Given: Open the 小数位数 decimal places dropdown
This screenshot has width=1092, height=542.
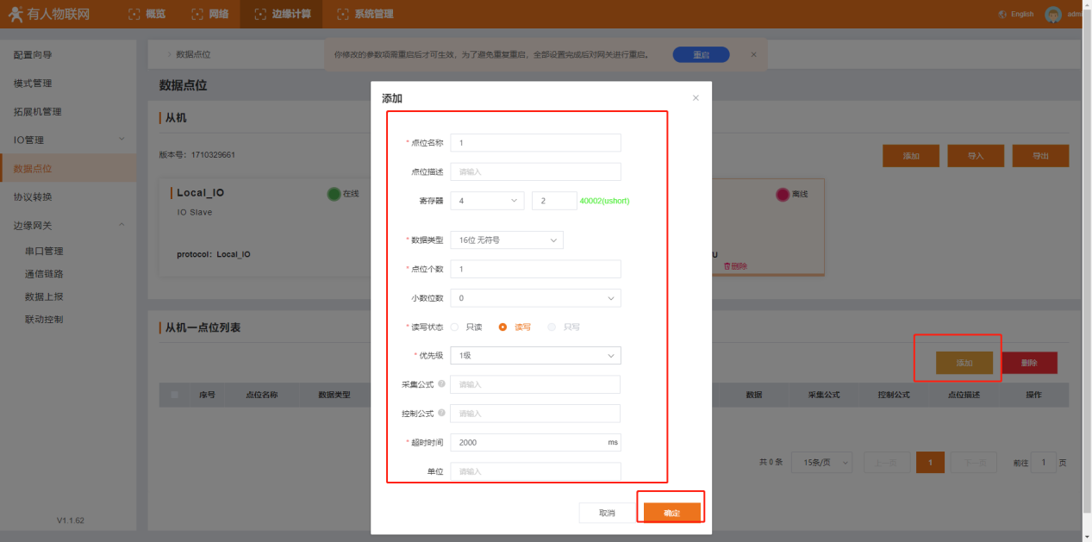Looking at the screenshot, I should tap(535, 298).
